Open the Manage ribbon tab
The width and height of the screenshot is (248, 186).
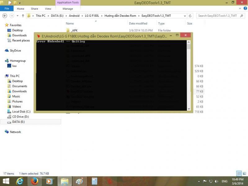click(x=68, y=9)
